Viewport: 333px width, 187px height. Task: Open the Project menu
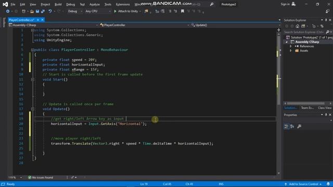[45, 4]
